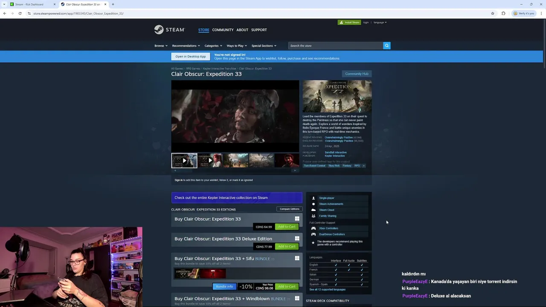This screenshot has width=546, height=307.
Task: Expand the Special Sections menu
Action: click(264, 46)
